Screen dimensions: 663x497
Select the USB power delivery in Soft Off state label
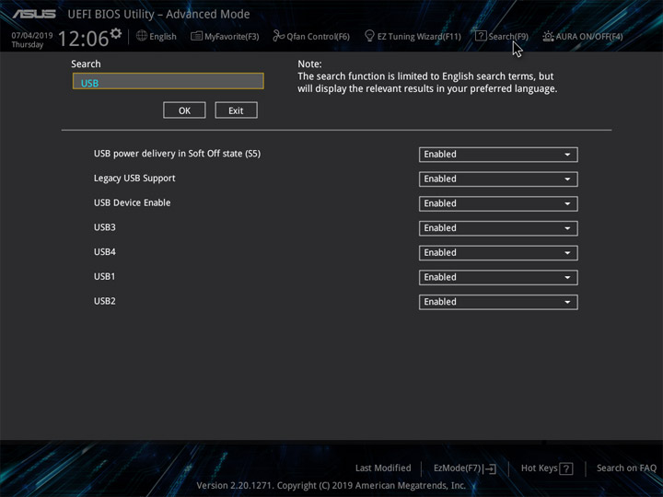[177, 154]
